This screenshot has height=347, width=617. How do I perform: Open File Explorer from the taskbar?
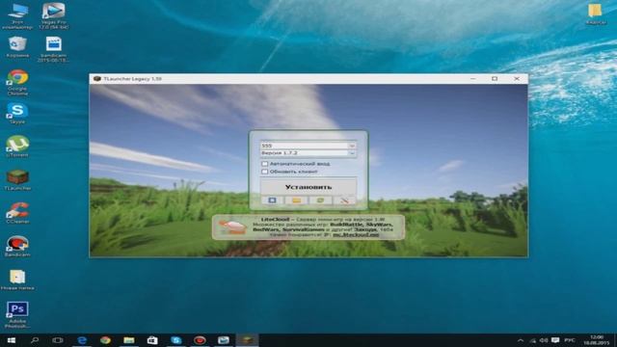coord(128,340)
